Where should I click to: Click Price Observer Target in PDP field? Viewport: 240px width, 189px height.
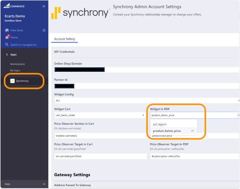[x=195, y=156]
